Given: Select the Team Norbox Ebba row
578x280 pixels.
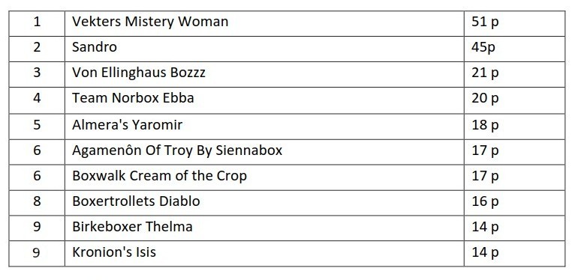Looking at the screenshot, I should 287,100.
